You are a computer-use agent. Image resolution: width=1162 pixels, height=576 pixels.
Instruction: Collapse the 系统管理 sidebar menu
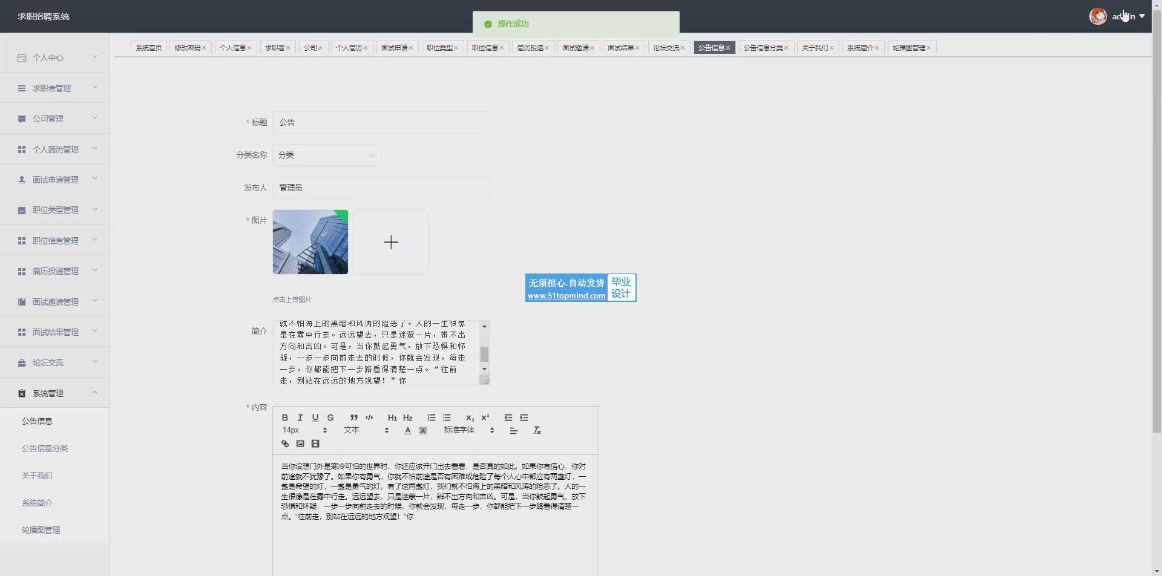click(x=54, y=393)
